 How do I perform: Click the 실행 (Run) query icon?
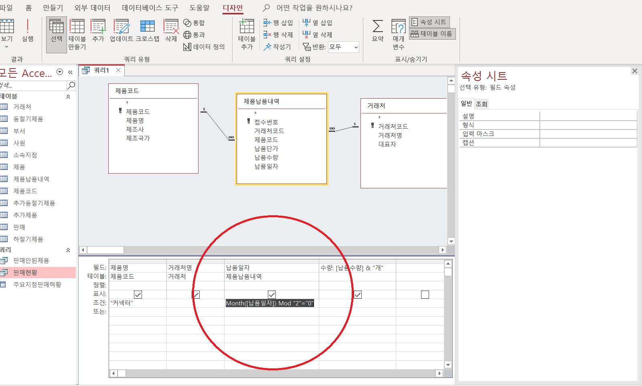pyautogui.click(x=27, y=30)
